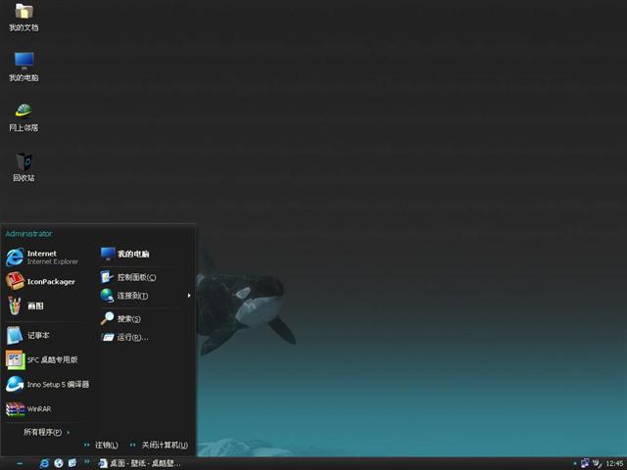
Task: Select the 网上邻居 desktop icon
Action: pyautogui.click(x=24, y=117)
